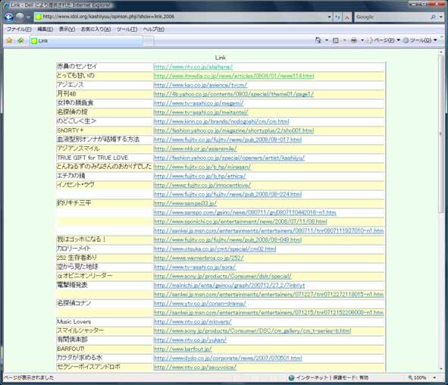Click the scrollbar down arrow
Screen dimensions: 448x385
pyautogui.click(x=441, y=369)
